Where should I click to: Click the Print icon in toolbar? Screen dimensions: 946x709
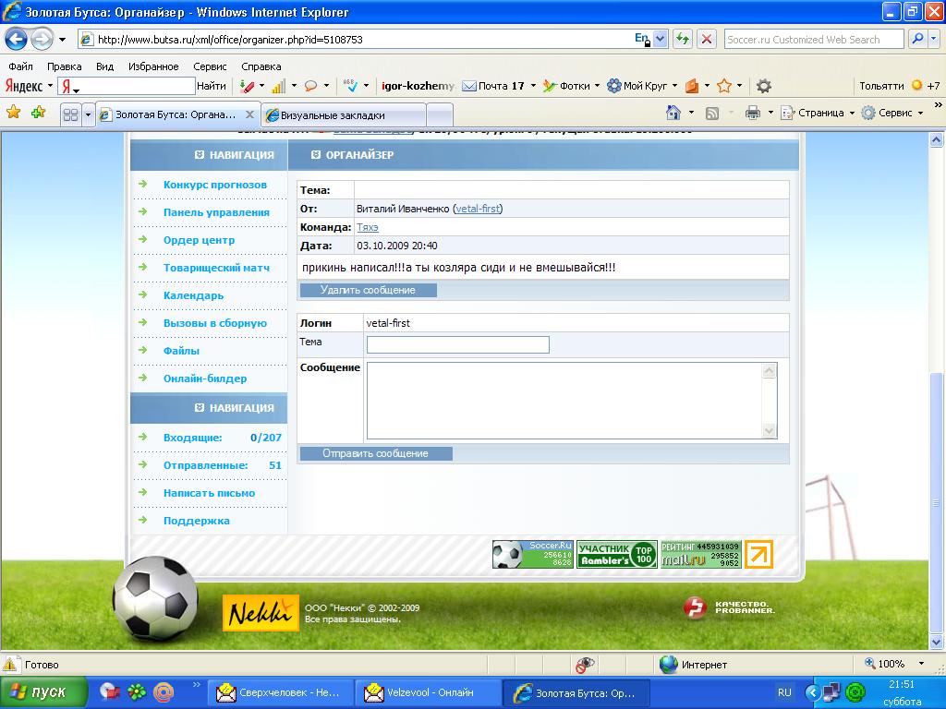click(x=753, y=113)
